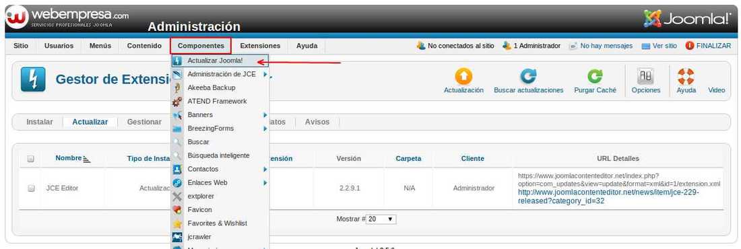Screen dimensions: 741x249
Task: Click the BreezingForms menu icon
Action: (x=177, y=129)
